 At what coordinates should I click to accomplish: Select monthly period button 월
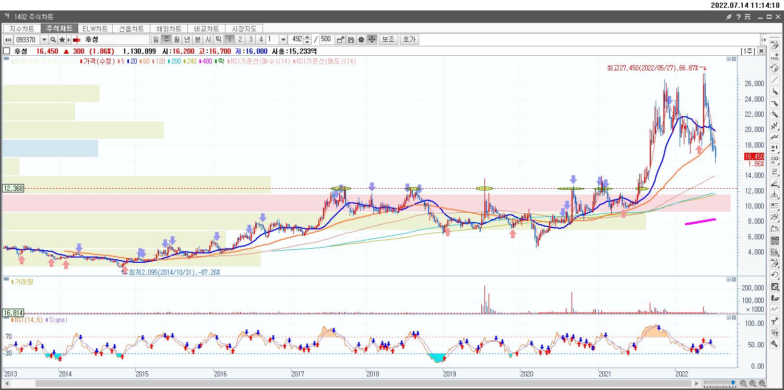(x=176, y=39)
